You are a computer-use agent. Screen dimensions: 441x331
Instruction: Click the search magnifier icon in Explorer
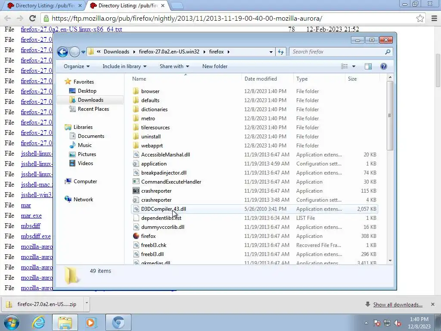(x=388, y=52)
